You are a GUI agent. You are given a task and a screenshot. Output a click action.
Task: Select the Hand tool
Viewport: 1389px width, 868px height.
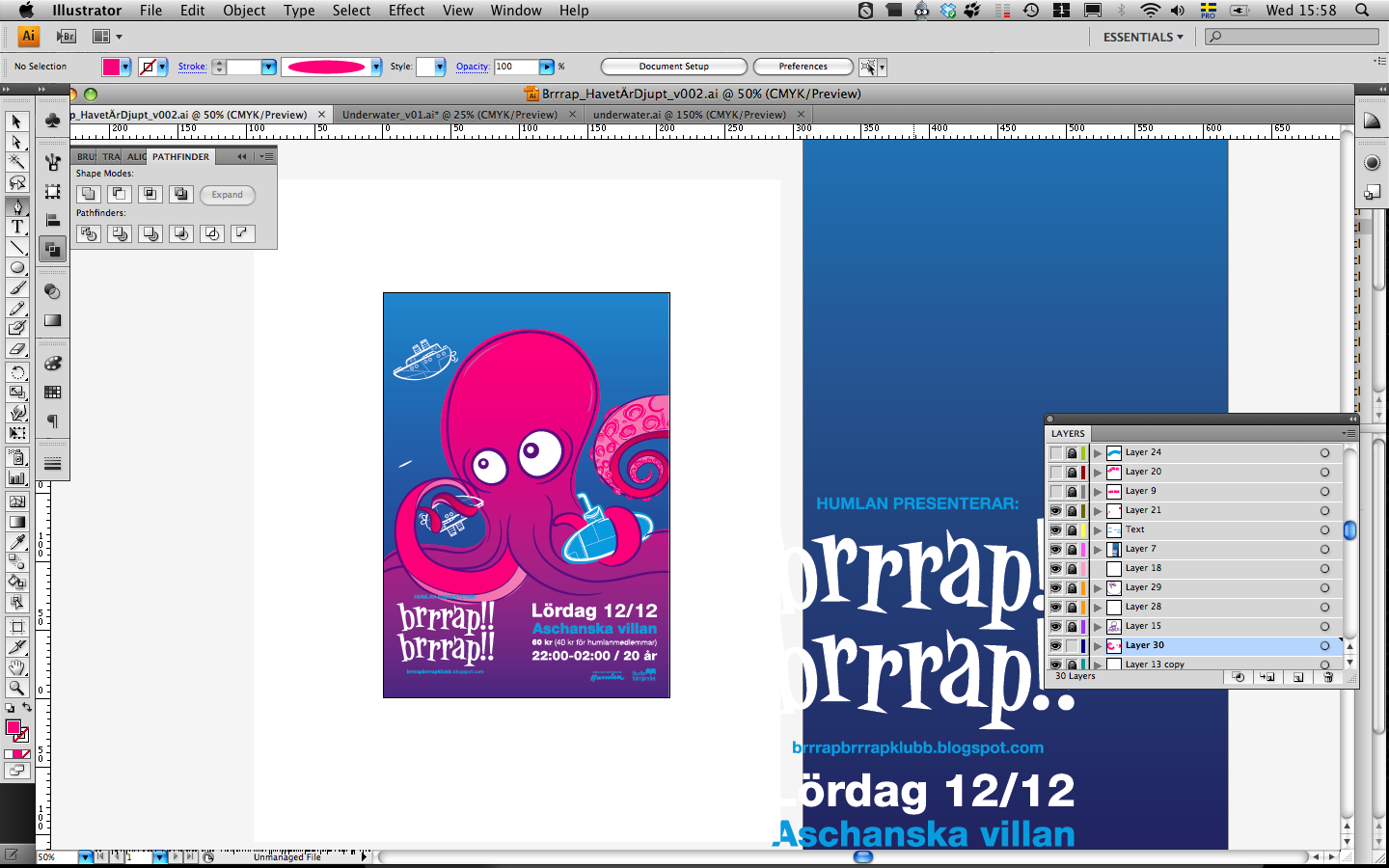click(16, 667)
